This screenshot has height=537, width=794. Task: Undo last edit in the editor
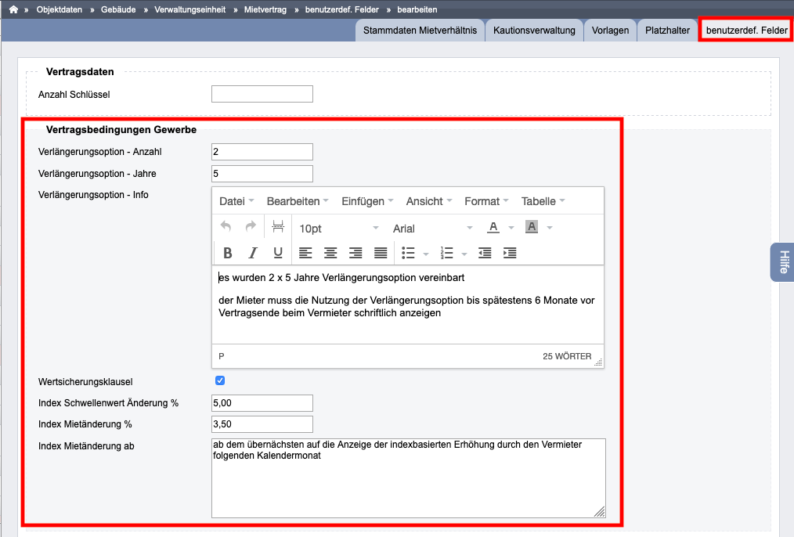point(226,226)
